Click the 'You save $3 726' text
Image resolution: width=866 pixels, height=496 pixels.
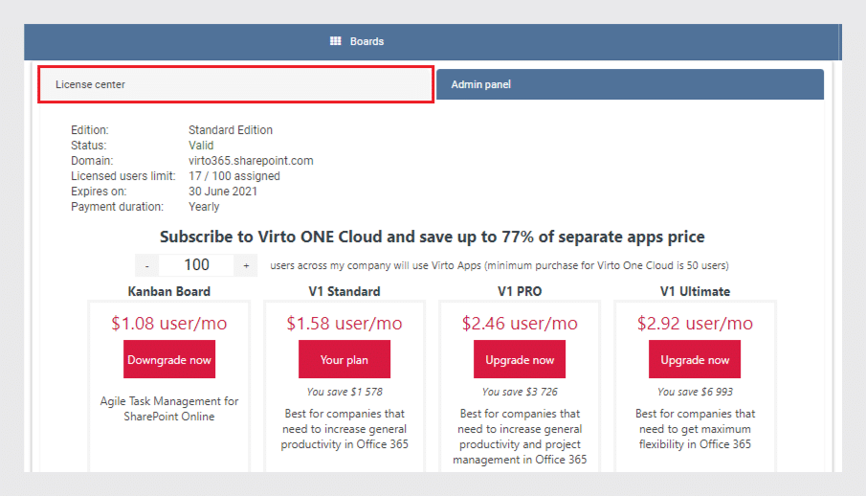[x=520, y=392]
